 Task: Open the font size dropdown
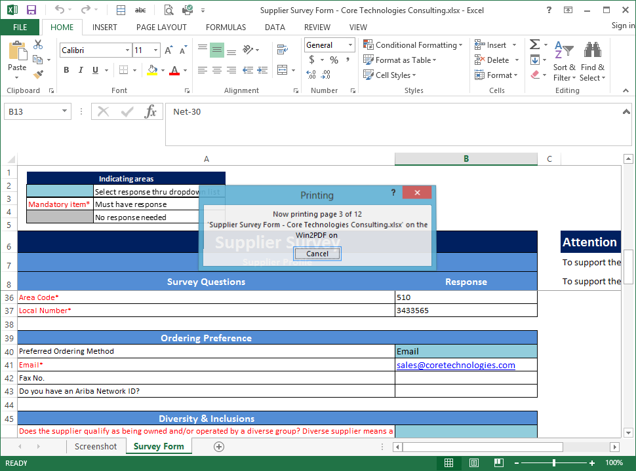[156, 50]
